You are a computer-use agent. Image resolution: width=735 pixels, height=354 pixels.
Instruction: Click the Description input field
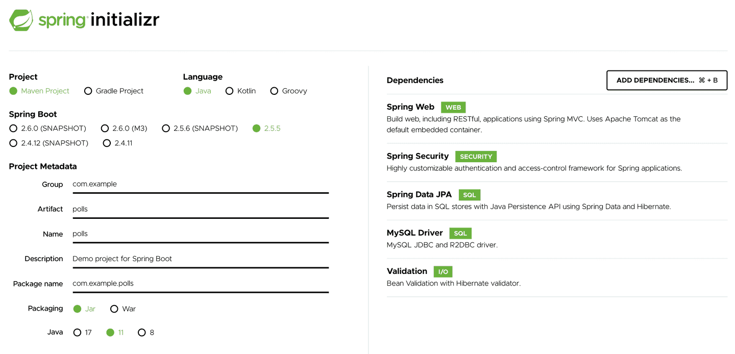pos(199,259)
